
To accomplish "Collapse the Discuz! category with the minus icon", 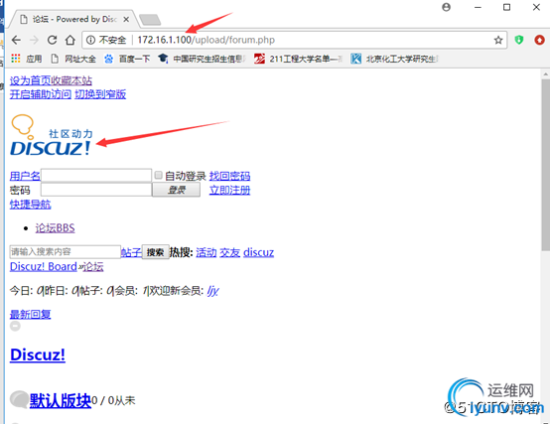I will click(15, 326).
